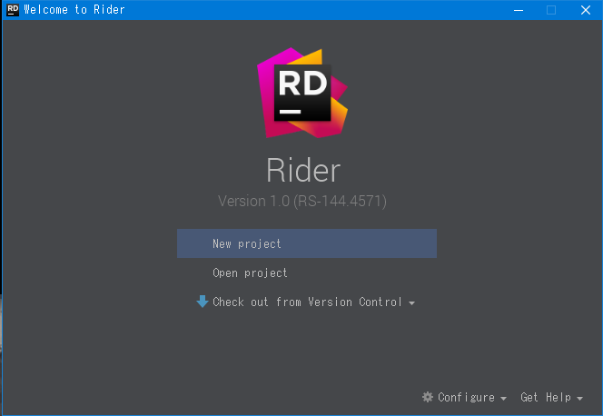603x416 pixels.
Task: Expand the Version Control dropdown arrow
Action: (411, 303)
